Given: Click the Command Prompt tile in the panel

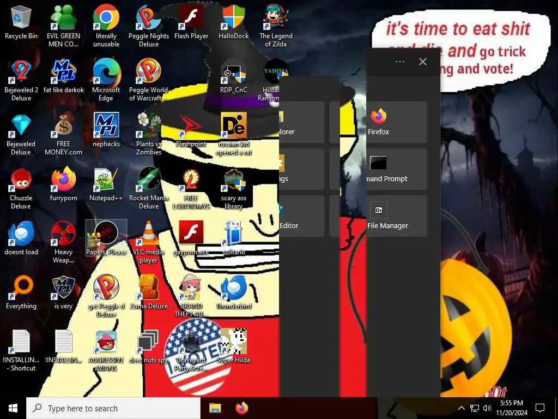Looking at the screenshot, I should coord(397,169).
